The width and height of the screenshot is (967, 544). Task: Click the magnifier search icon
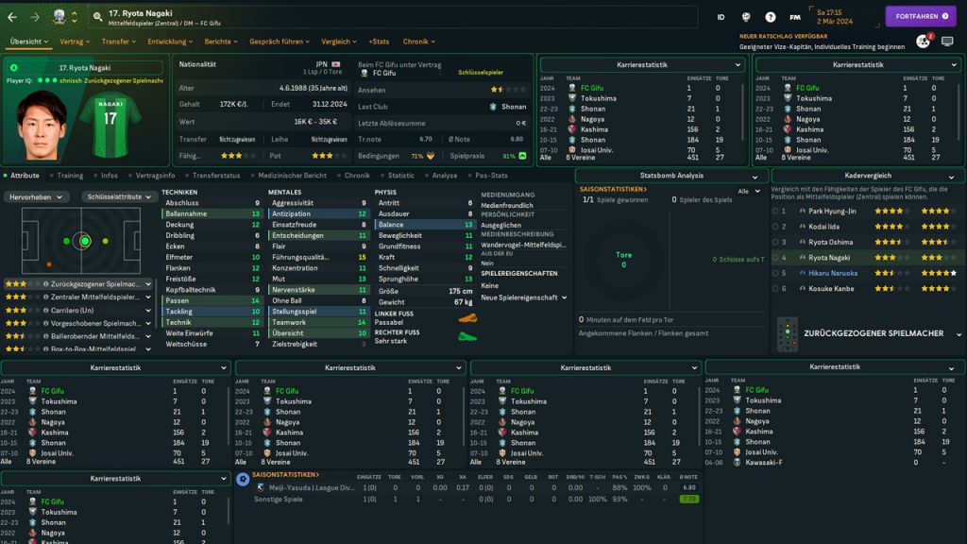(98, 17)
